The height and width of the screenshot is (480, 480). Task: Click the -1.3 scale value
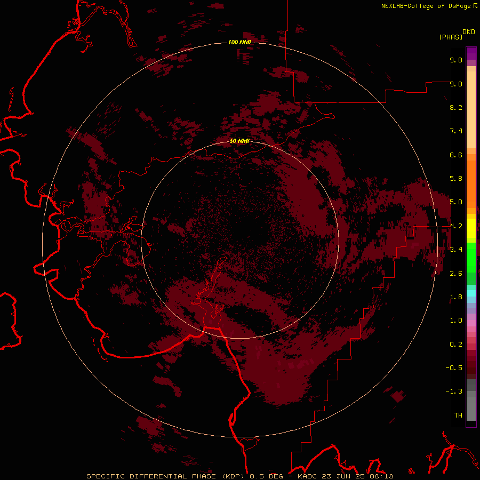pyautogui.click(x=454, y=391)
